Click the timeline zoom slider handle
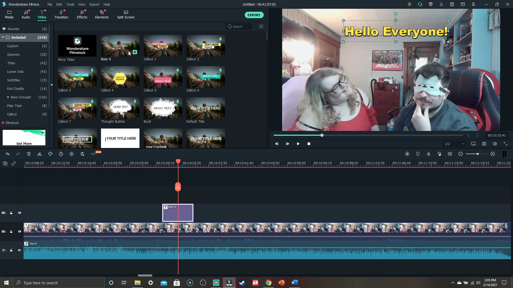Viewport: 513px width, 288px height. point(478,154)
